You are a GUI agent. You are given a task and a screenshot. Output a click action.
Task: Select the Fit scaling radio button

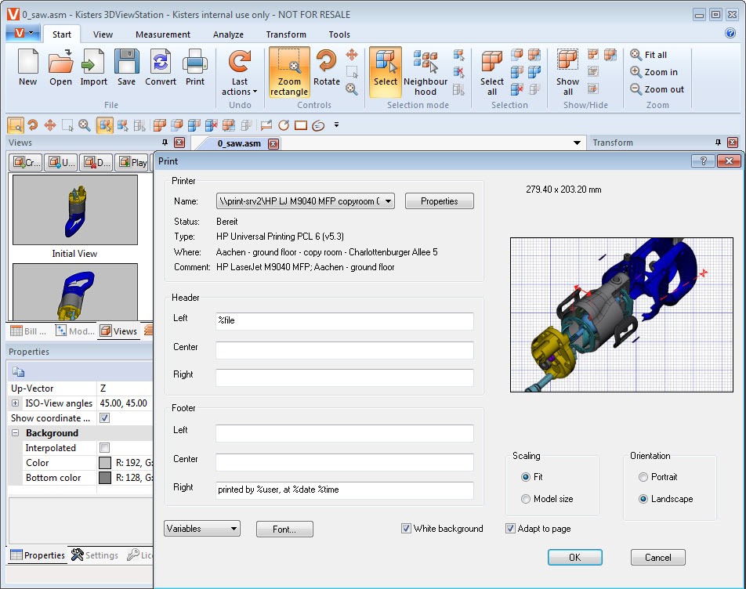[526, 477]
